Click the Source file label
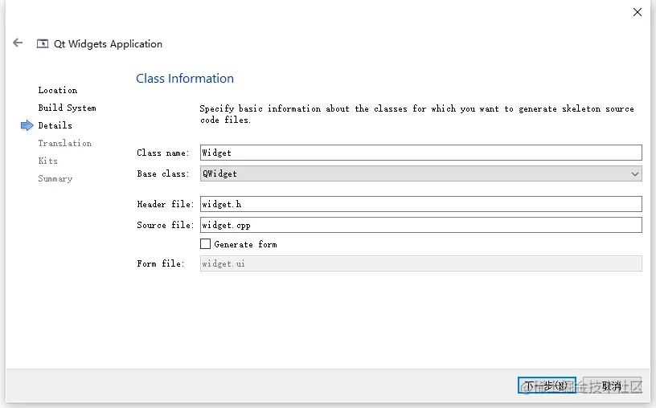656x408 pixels. (x=166, y=225)
